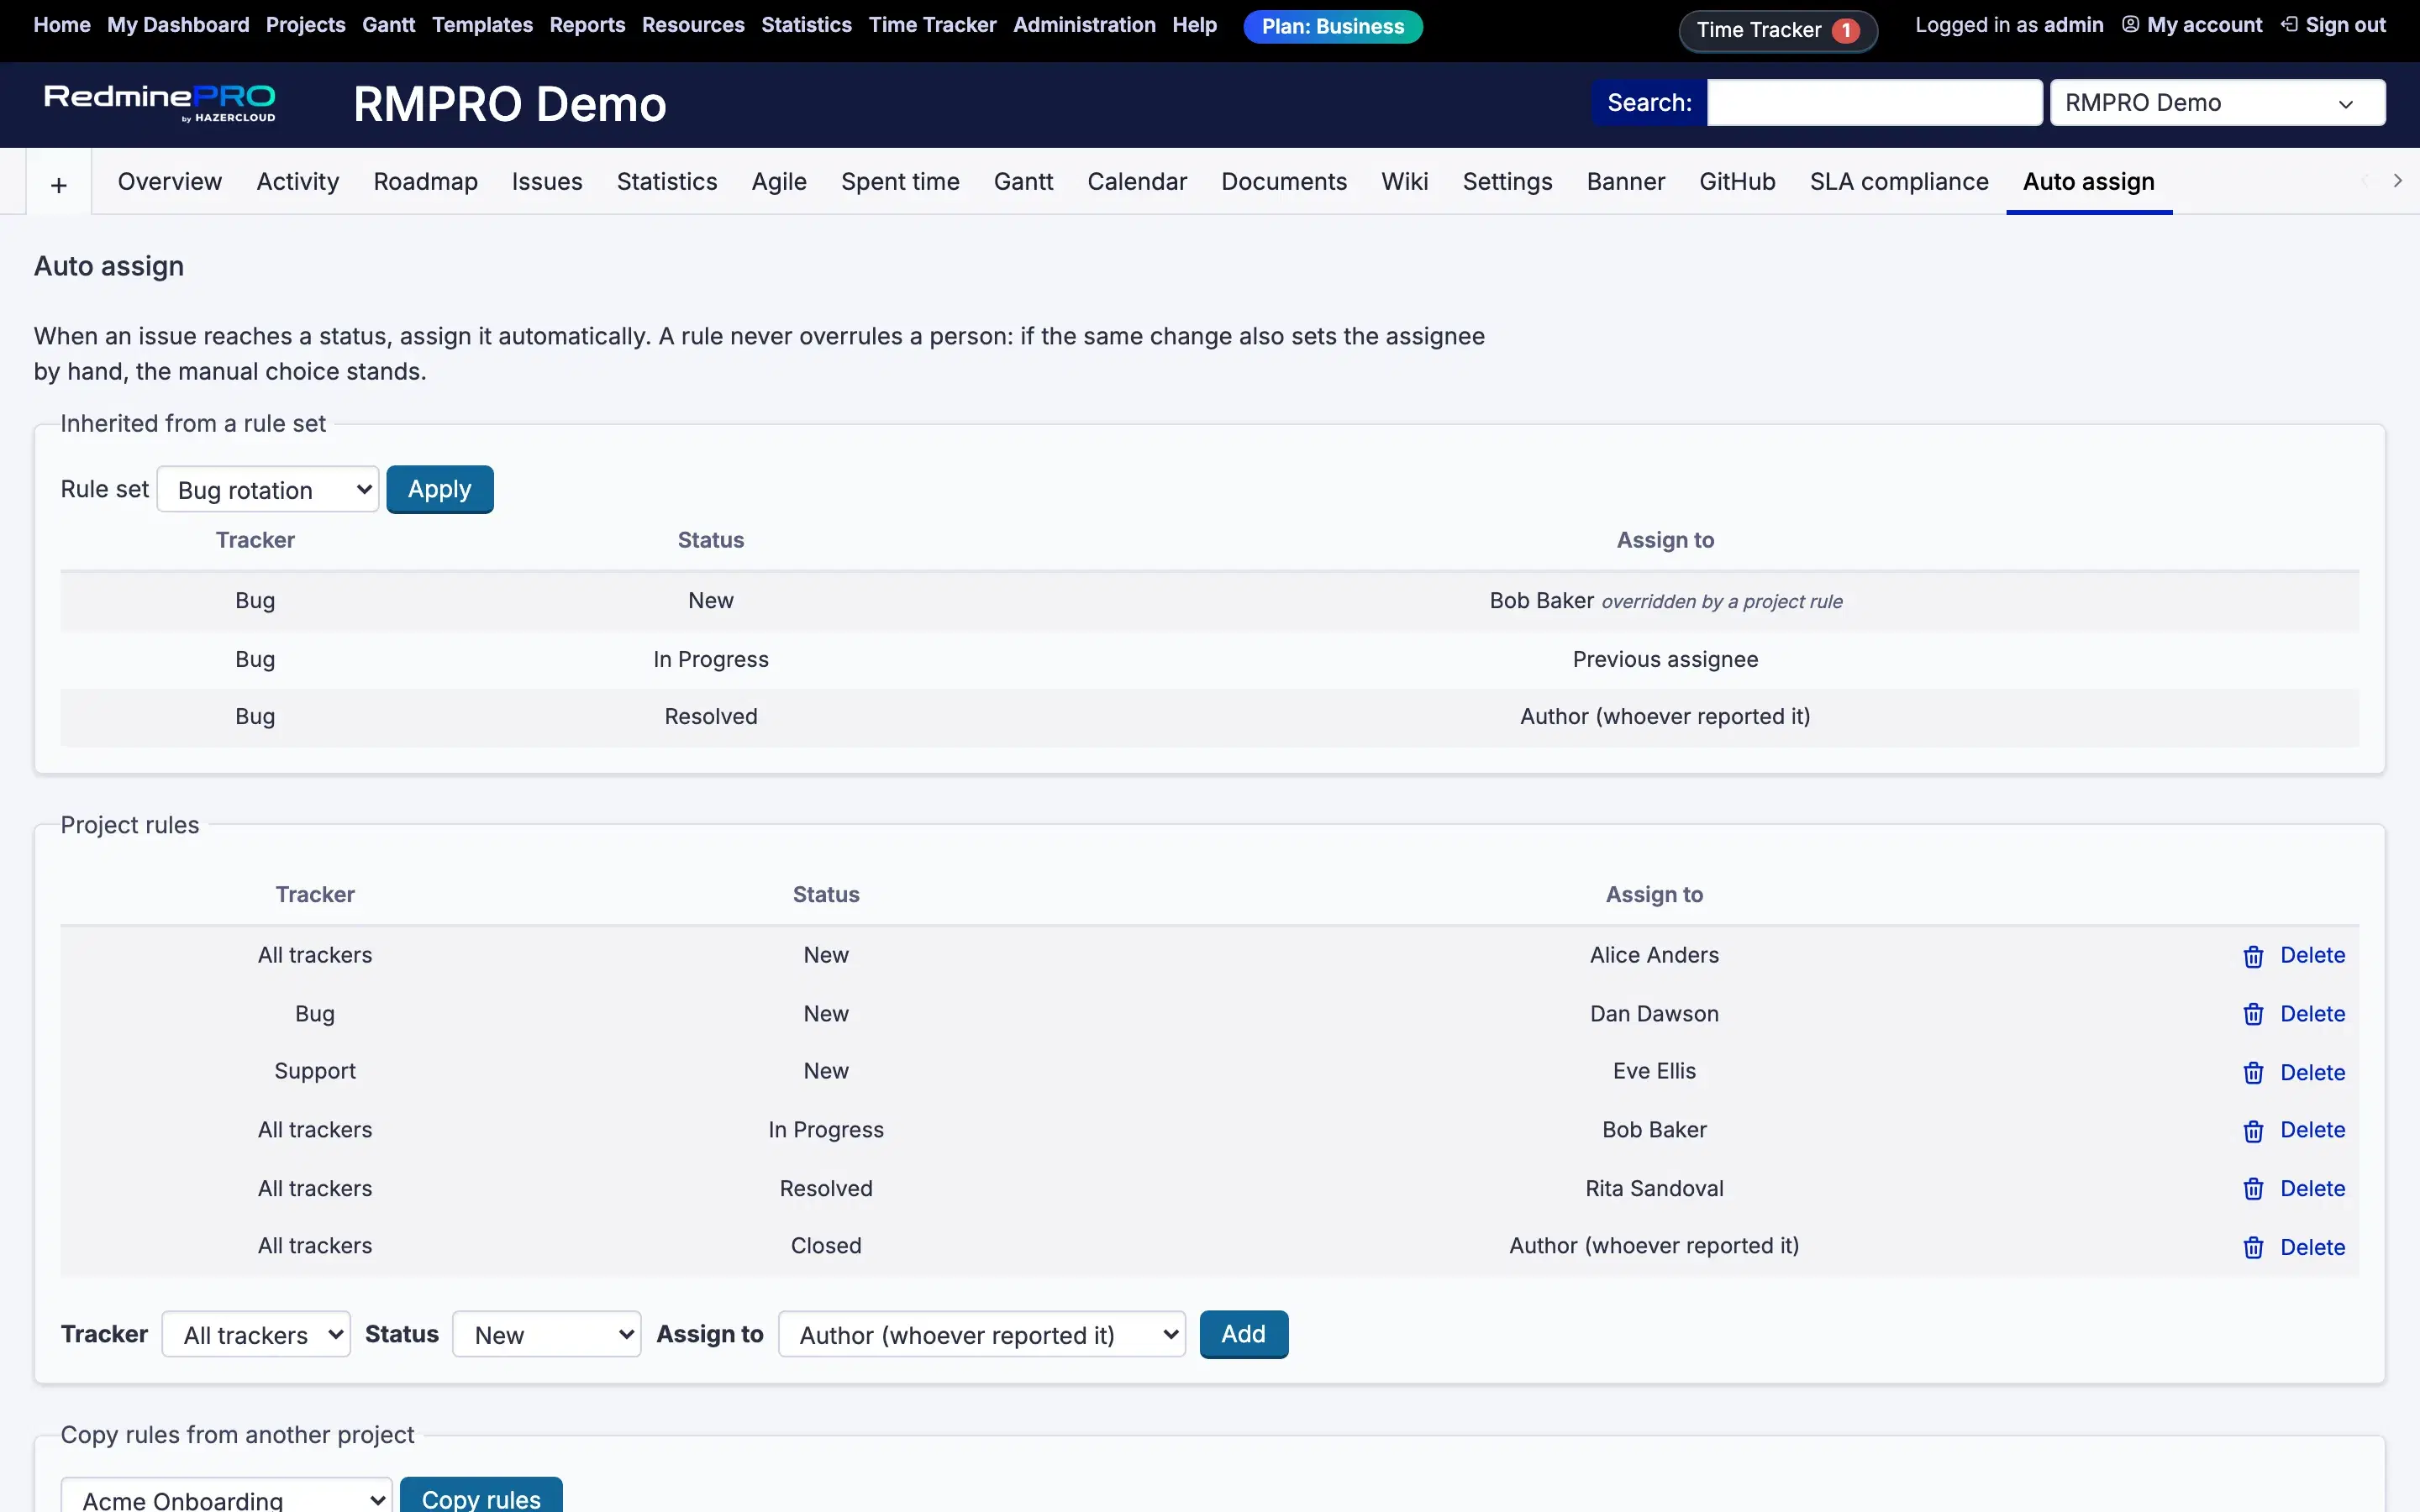Open the Assign to dropdown for a new rule
This screenshot has width=2420, height=1512.
[x=981, y=1334]
